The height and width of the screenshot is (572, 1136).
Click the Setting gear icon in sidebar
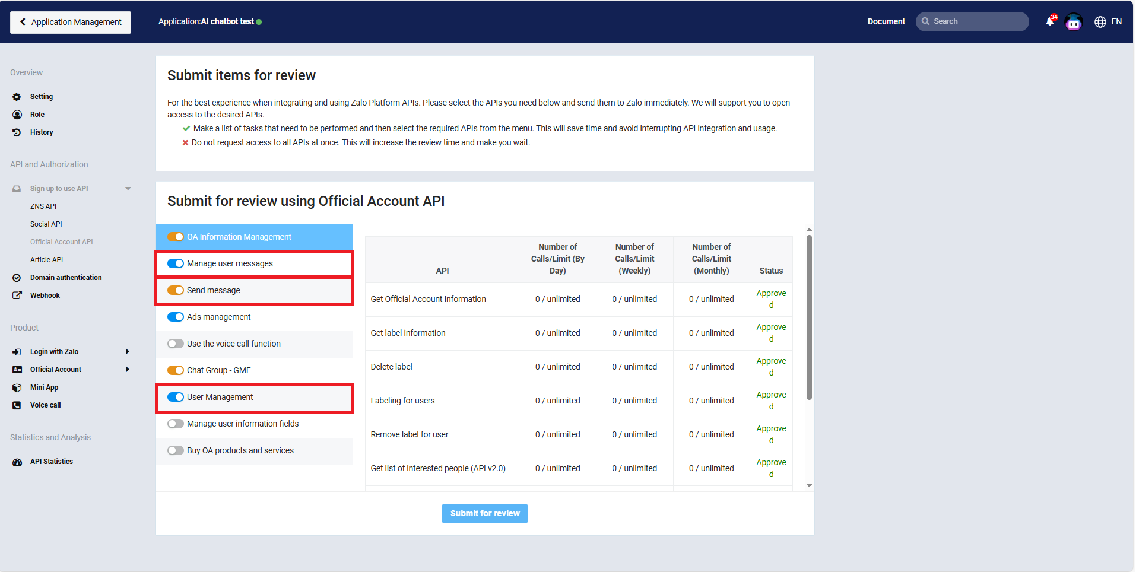(x=17, y=97)
